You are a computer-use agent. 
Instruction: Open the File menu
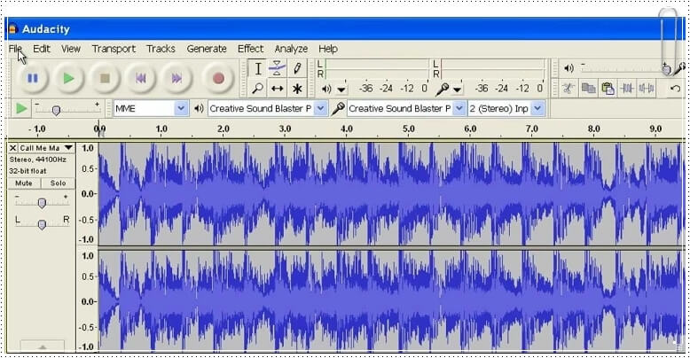tap(15, 49)
